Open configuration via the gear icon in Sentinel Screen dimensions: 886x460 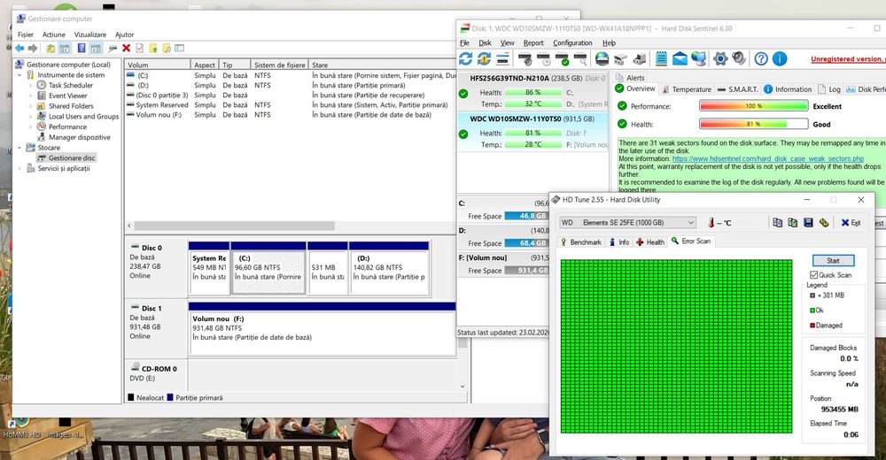[x=720, y=58]
